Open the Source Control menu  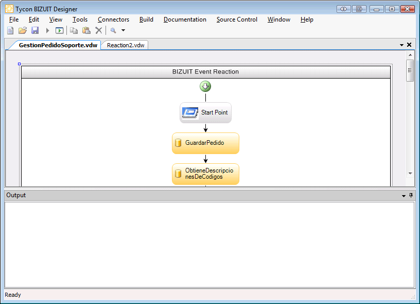(x=237, y=20)
